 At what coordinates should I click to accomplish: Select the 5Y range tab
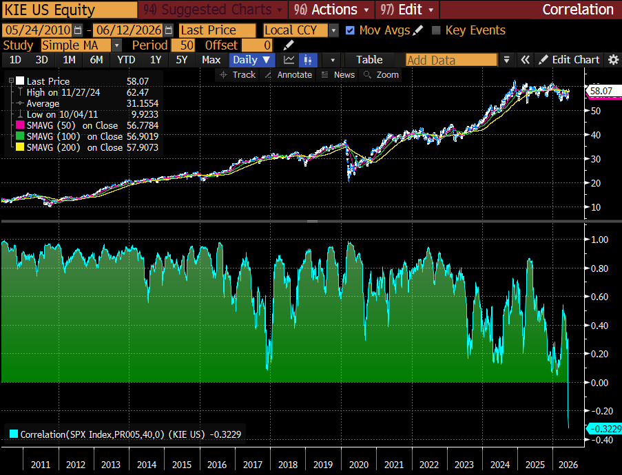(181, 60)
